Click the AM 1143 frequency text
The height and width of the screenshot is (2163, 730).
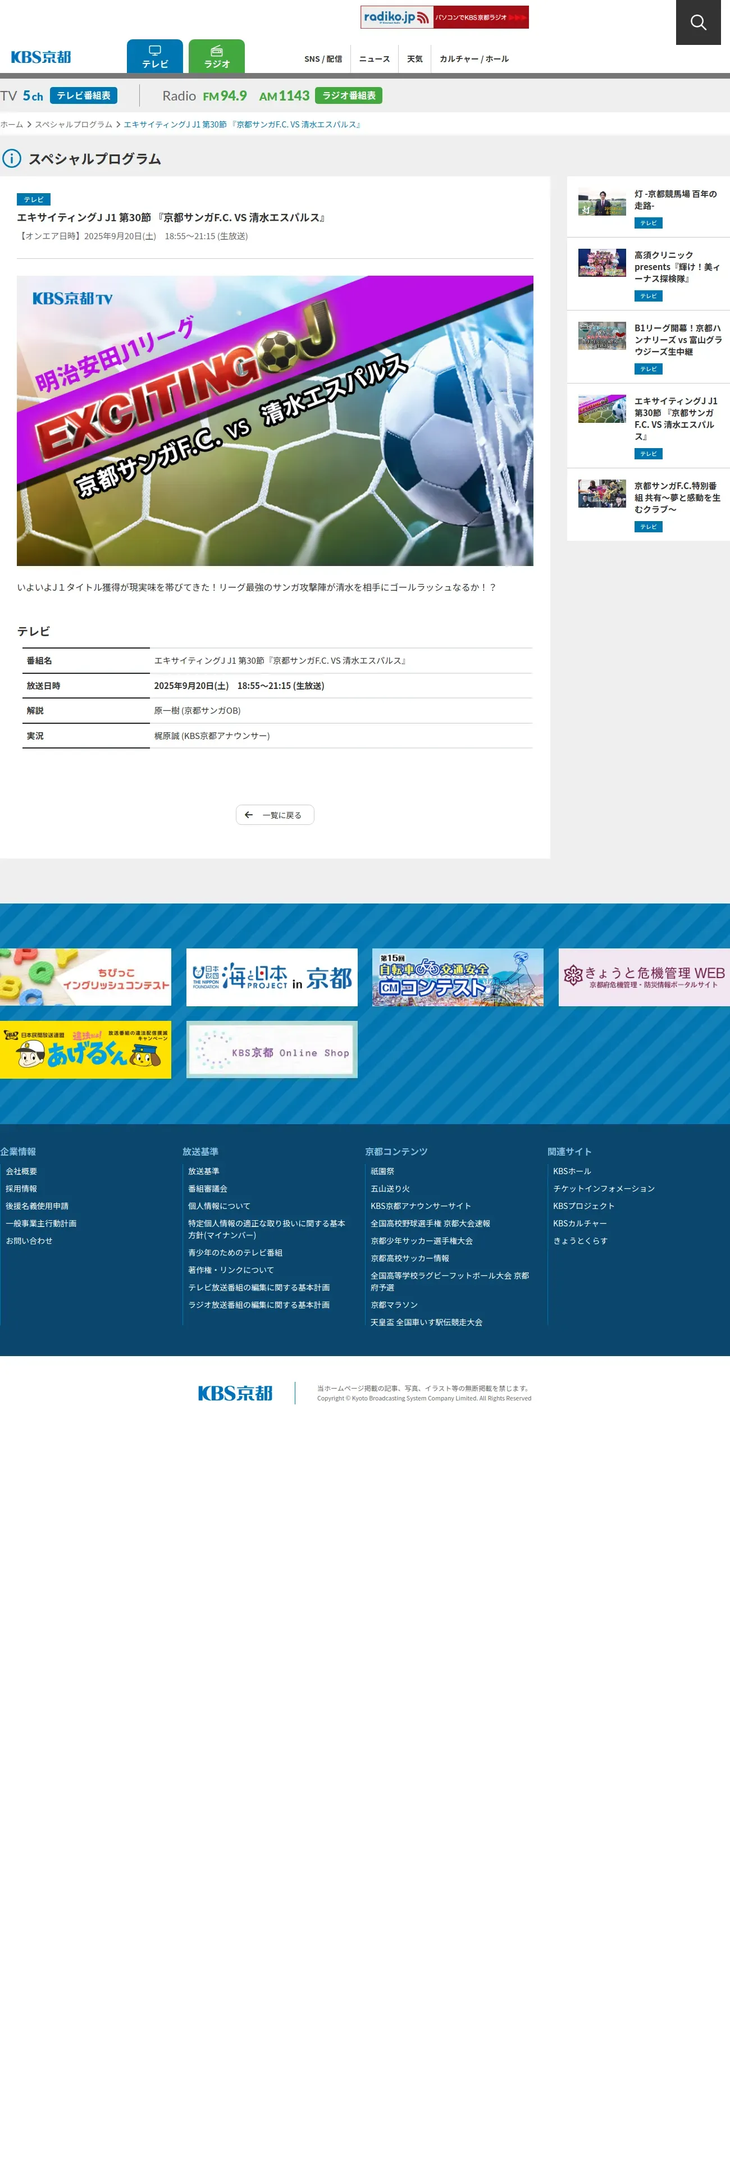(284, 95)
